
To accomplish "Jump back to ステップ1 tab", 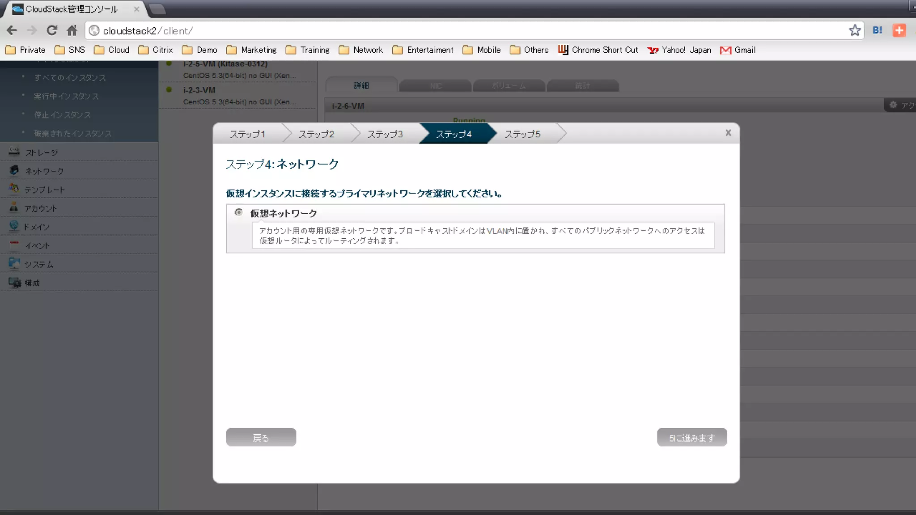I will (247, 134).
